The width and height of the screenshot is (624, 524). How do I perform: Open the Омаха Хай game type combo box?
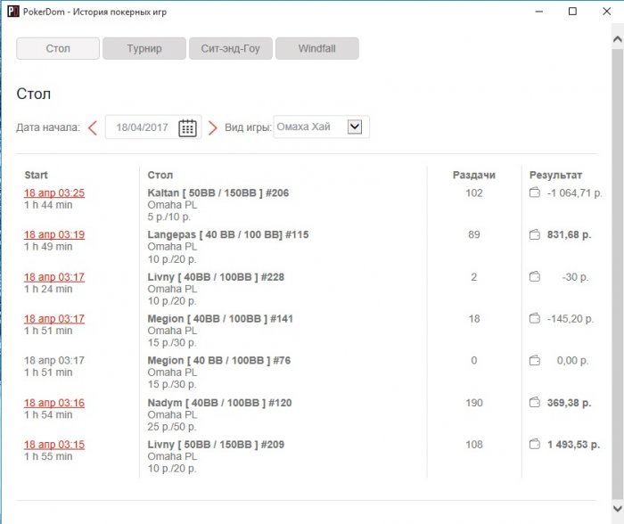(x=310, y=127)
